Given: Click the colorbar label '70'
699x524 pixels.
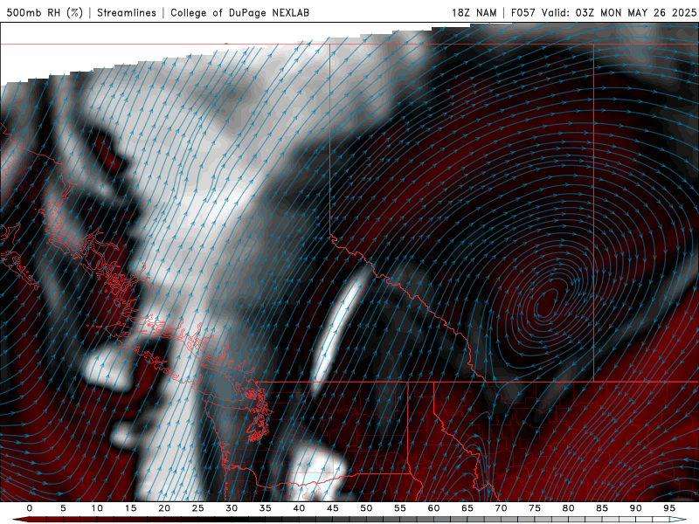Looking at the screenshot, I should point(501,508).
